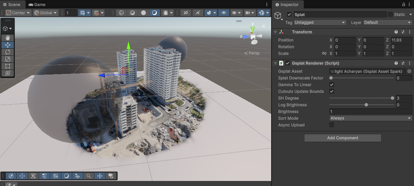The height and width of the screenshot is (186, 414).
Task: Toggle the Splat object active checkbox
Action: point(289,14)
